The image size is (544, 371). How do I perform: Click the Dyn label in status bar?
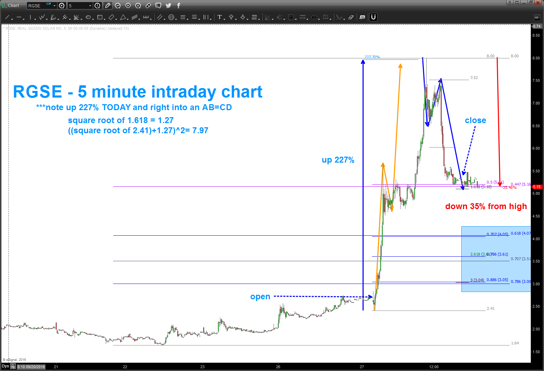[5, 366]
